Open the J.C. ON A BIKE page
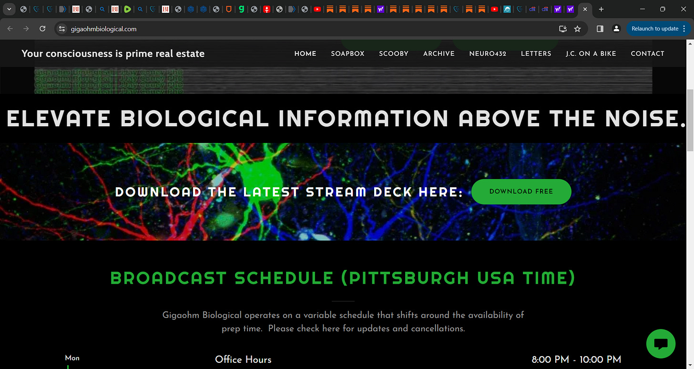Screen dimensions: 694x369 [x=591, y=53]
